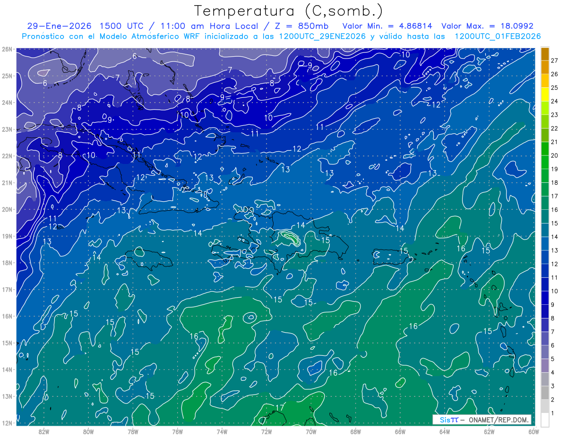
Task: Select the 24N latitude axis label
Action: 7,103
